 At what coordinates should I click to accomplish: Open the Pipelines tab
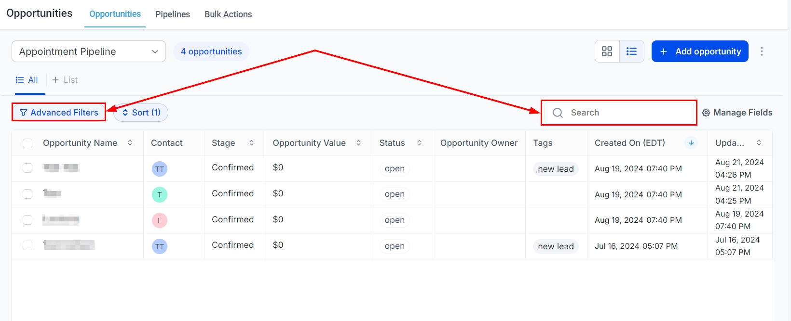point(173,14)
